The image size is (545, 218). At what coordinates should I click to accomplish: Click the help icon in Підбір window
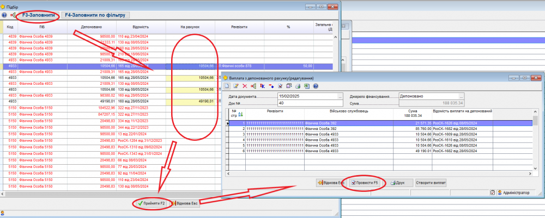(x=4, y=15)
